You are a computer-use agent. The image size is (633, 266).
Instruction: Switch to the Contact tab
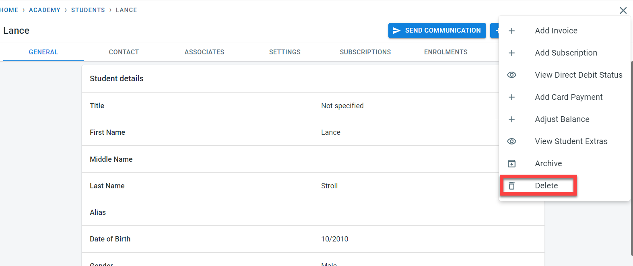pyautogui.click(x=124, y=52)
